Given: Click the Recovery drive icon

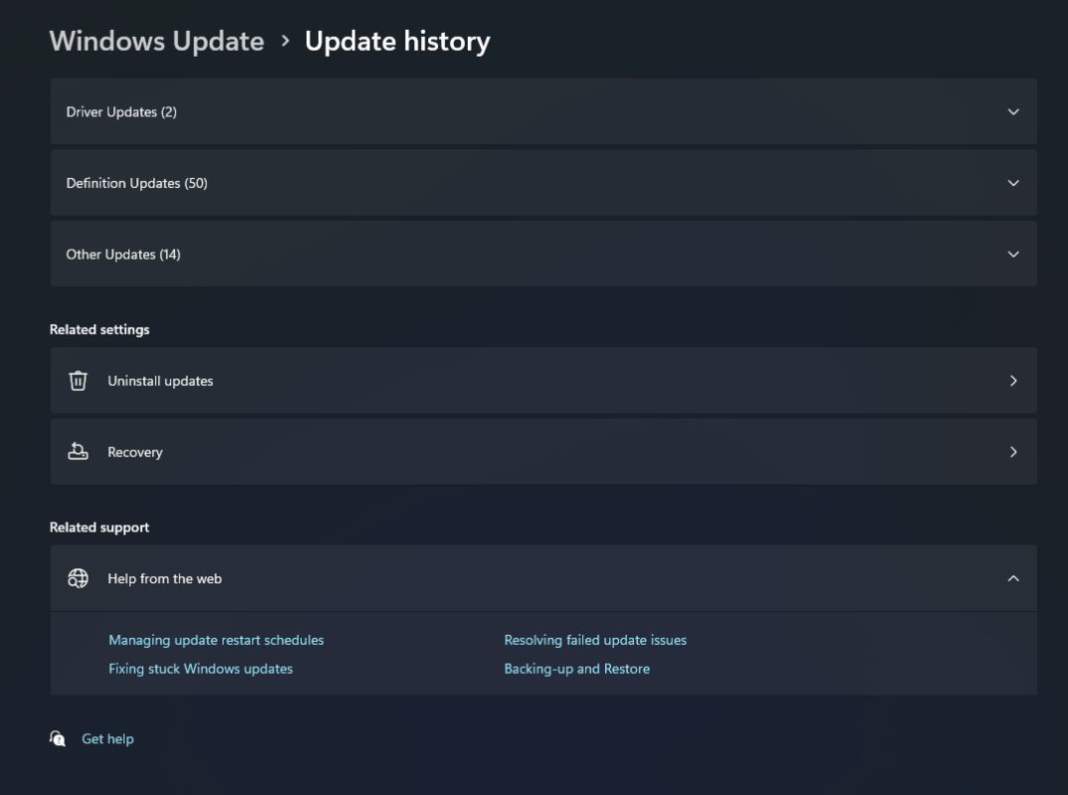Looking at the screenshot, I should click(x=77, y=451).
